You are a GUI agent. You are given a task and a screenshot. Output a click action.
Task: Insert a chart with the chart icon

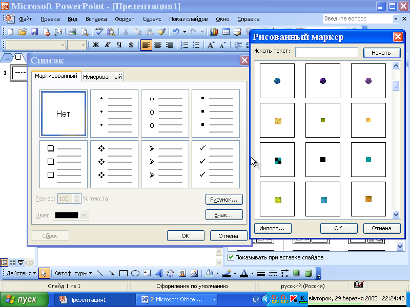pyautogui.click(x=214, y=32)
